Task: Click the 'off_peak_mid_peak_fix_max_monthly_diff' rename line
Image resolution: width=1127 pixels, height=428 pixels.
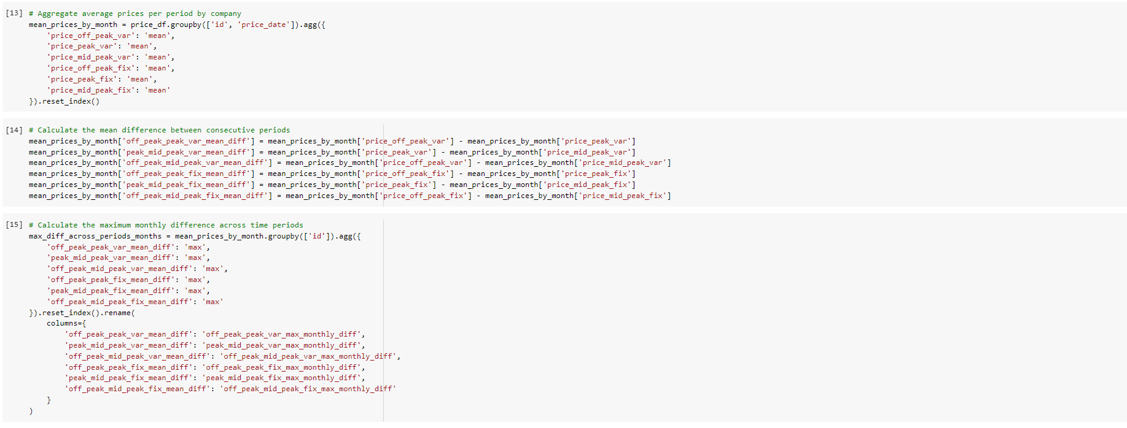Action: pyautogui.click(x=230, y=389)
